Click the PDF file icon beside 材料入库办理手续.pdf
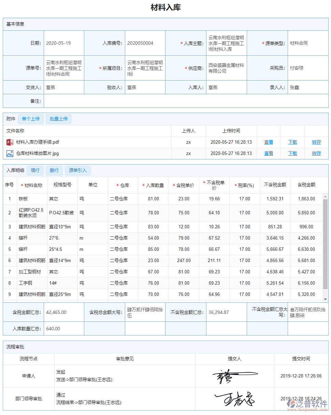This screenshot has width=331, height=415. [x=10, y=142]
